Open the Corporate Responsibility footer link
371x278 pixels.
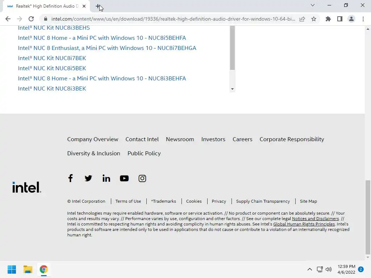click(292, 139)
